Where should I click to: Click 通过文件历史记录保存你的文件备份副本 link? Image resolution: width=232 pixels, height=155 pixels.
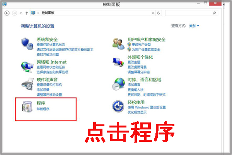coord(65,50)
